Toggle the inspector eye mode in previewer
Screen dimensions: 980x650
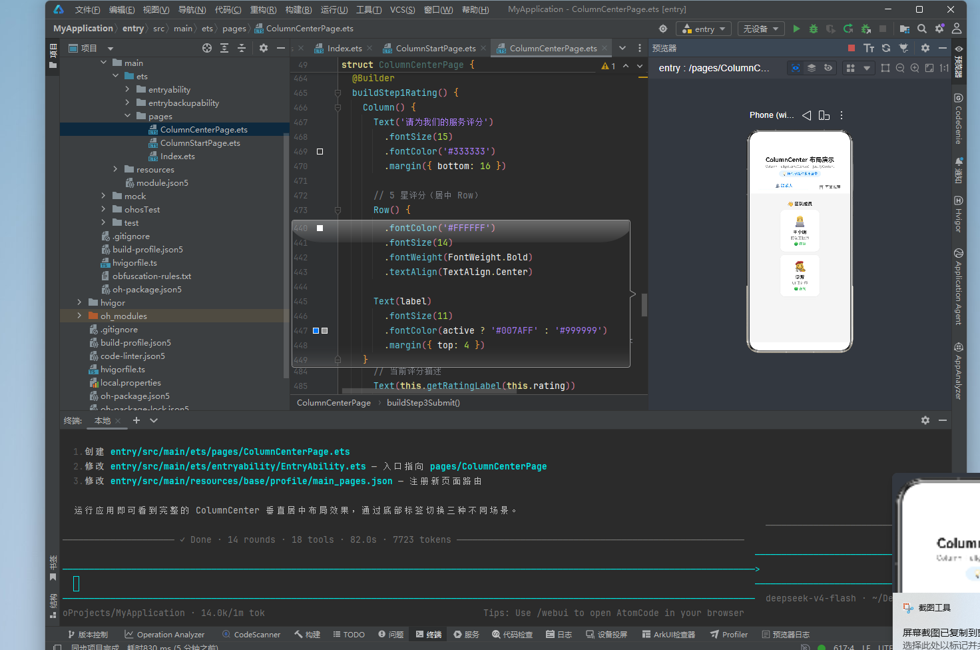coord(796,68)
